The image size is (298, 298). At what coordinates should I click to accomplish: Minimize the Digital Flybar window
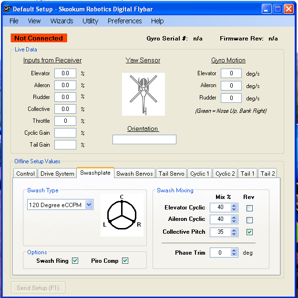click(267, 9)
